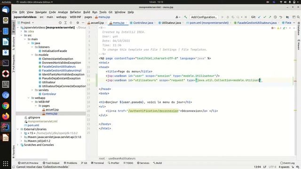
Task: Click the UTF-8 encoding in status bar
Action: click(x=273, y=167)
